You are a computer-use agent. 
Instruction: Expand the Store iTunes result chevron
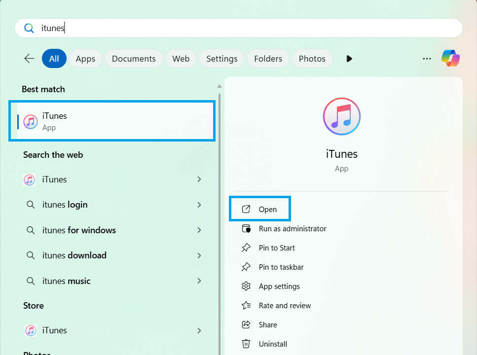pos(199,330)
